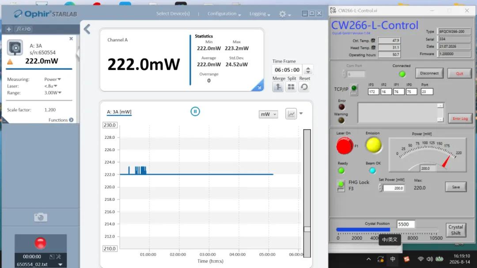The width and height of the screenshot is (477, 268).
Task: Click the 3A sensor device icon
Action: tap(15, 48)
